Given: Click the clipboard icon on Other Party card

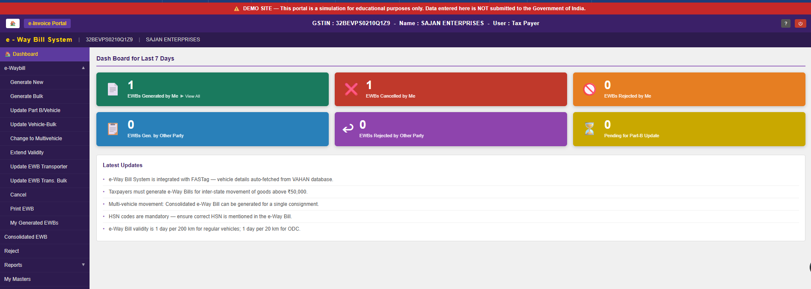Looking at the screenshot, I should tap(113, 129).
